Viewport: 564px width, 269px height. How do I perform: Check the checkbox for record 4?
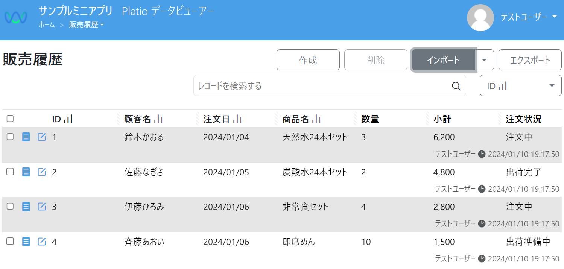10,241
